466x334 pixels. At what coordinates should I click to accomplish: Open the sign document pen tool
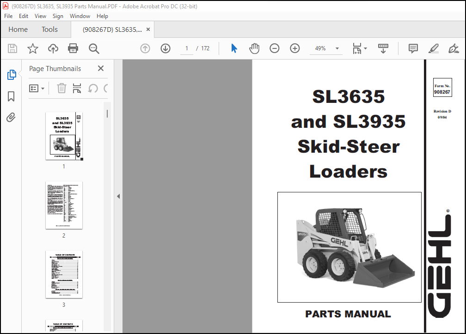click(x=454, y=48)
